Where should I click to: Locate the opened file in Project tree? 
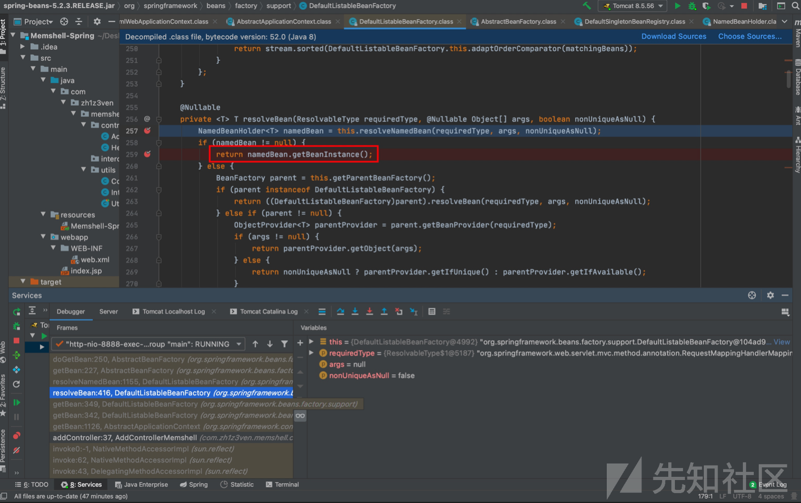pyautogui.click(x=64, y=21)
